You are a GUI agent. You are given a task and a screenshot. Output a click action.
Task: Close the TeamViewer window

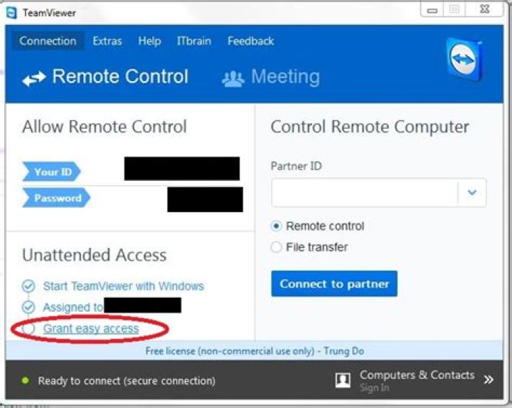point(485,9)
